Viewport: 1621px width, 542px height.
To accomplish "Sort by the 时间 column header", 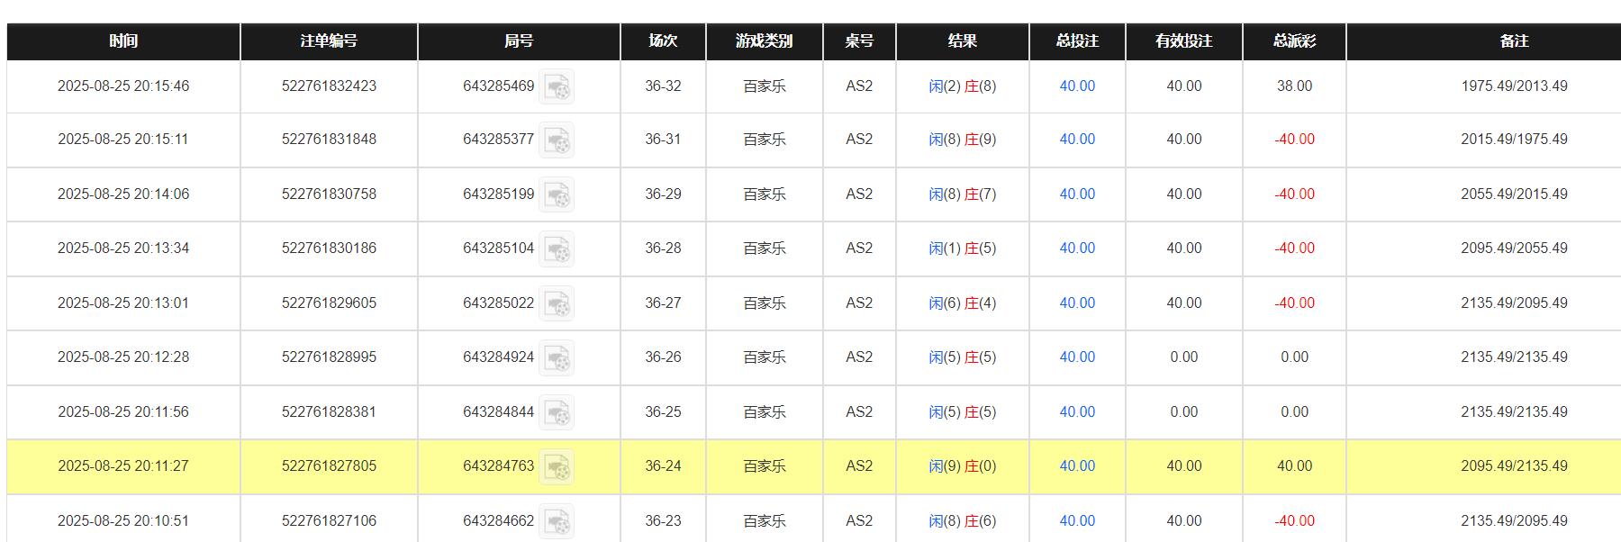I will coord(123,41).
